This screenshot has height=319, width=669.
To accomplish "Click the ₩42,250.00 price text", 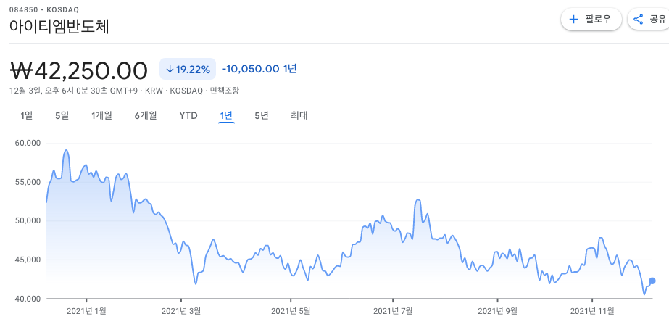I will coord(78,70).
